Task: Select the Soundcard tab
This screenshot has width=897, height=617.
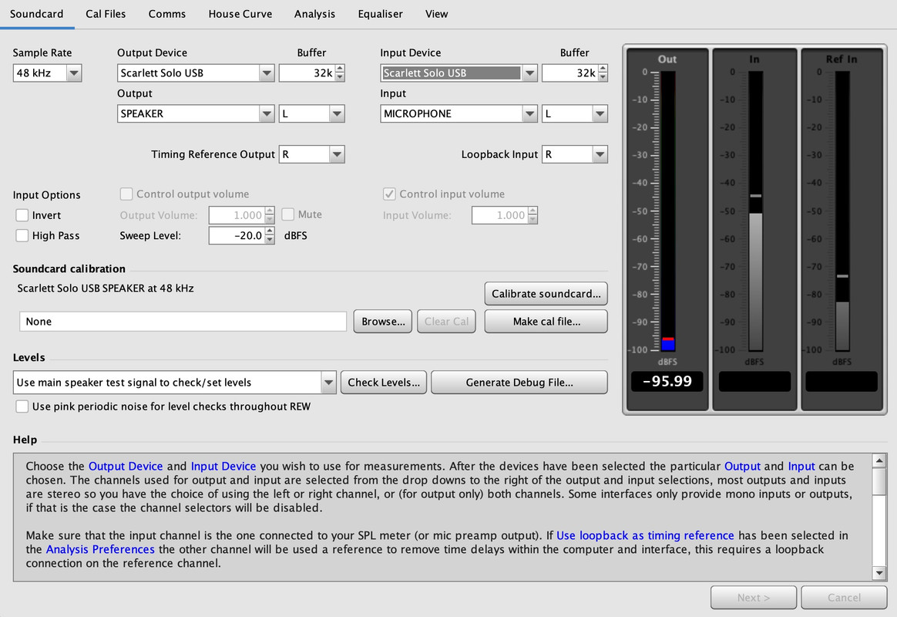Action: (x=37, y=14)
